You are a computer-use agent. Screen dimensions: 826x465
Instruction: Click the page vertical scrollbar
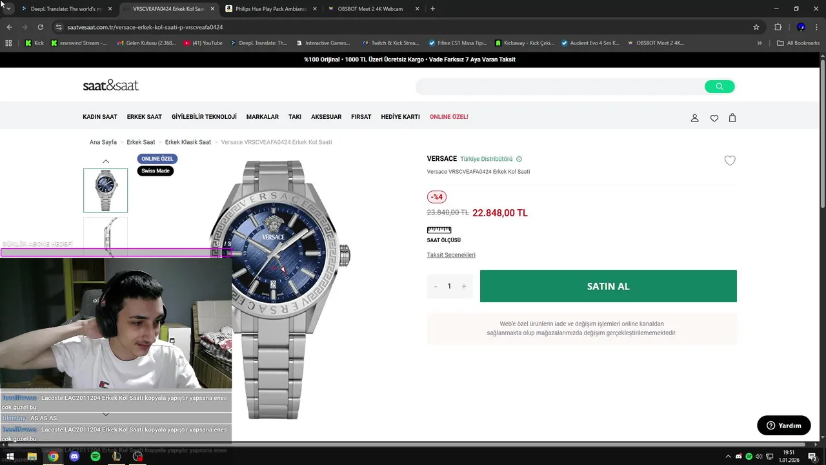[x=822, y=133]
